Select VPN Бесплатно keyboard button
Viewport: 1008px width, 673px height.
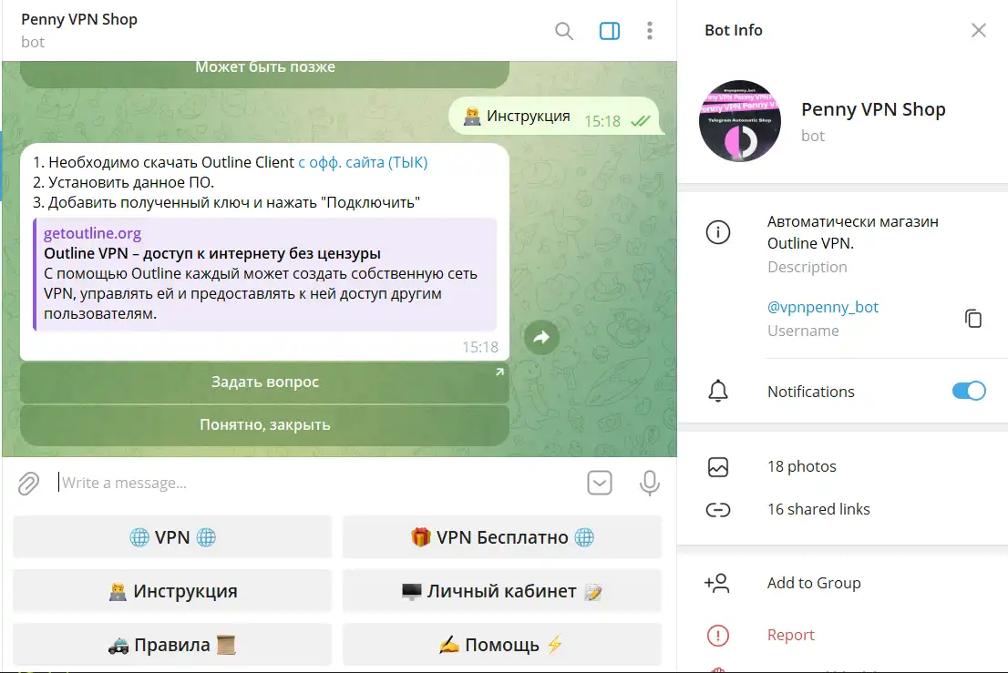tap(502, 537)
